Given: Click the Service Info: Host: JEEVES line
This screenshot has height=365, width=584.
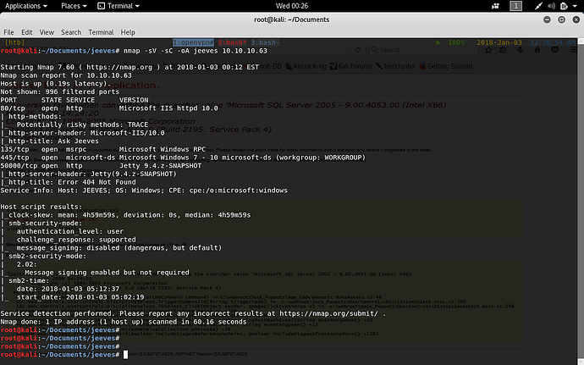Looking at the screenshot, I should pyautogui.click(x=144, y=191).
